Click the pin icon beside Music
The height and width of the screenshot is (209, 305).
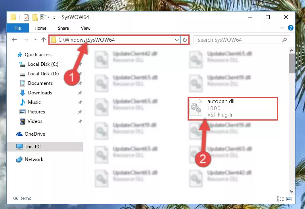[80, 102]
